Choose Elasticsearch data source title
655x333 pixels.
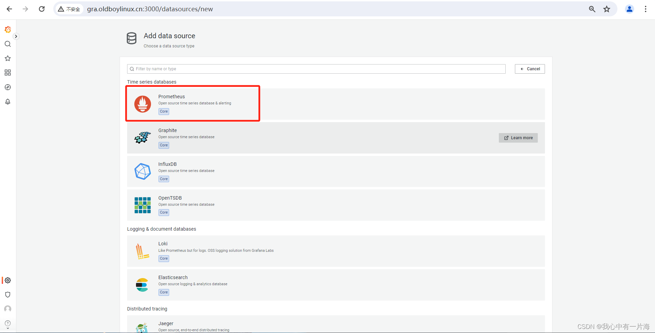click(173, 277)
